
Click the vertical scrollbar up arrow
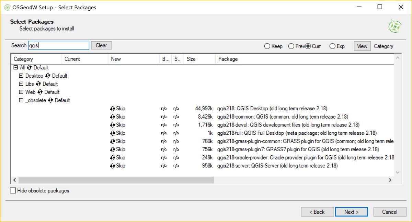pos(398,58)
